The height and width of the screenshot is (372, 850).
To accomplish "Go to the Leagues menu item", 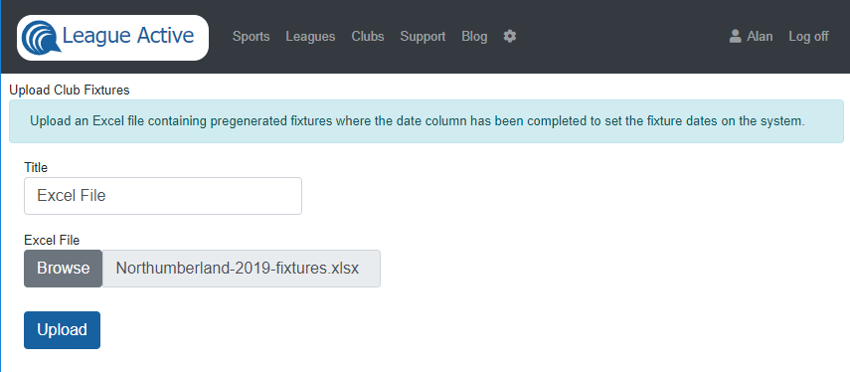I will [310, 37].
